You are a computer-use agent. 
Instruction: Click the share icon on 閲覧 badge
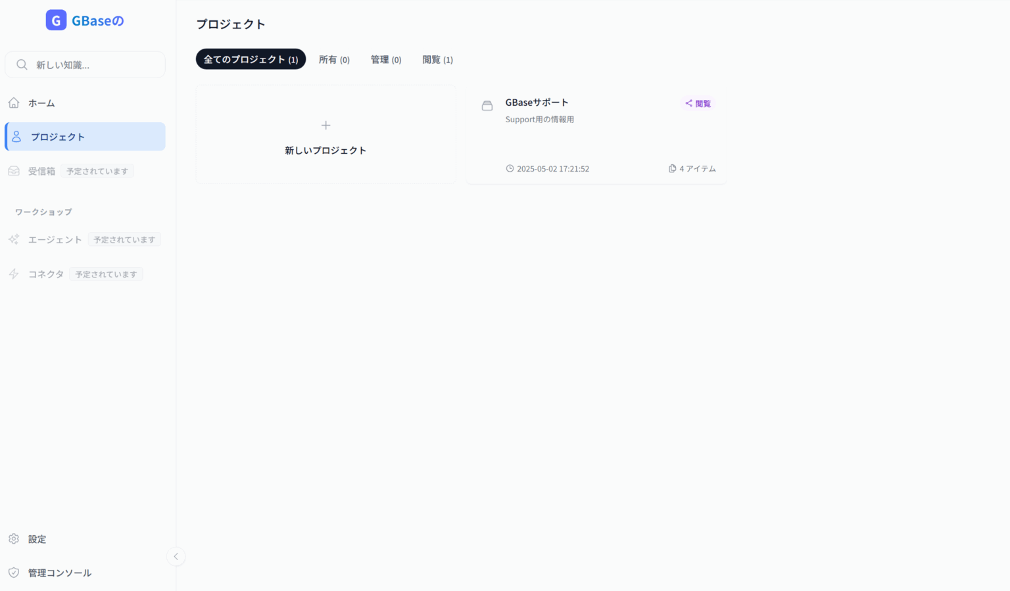click(688, 103)
